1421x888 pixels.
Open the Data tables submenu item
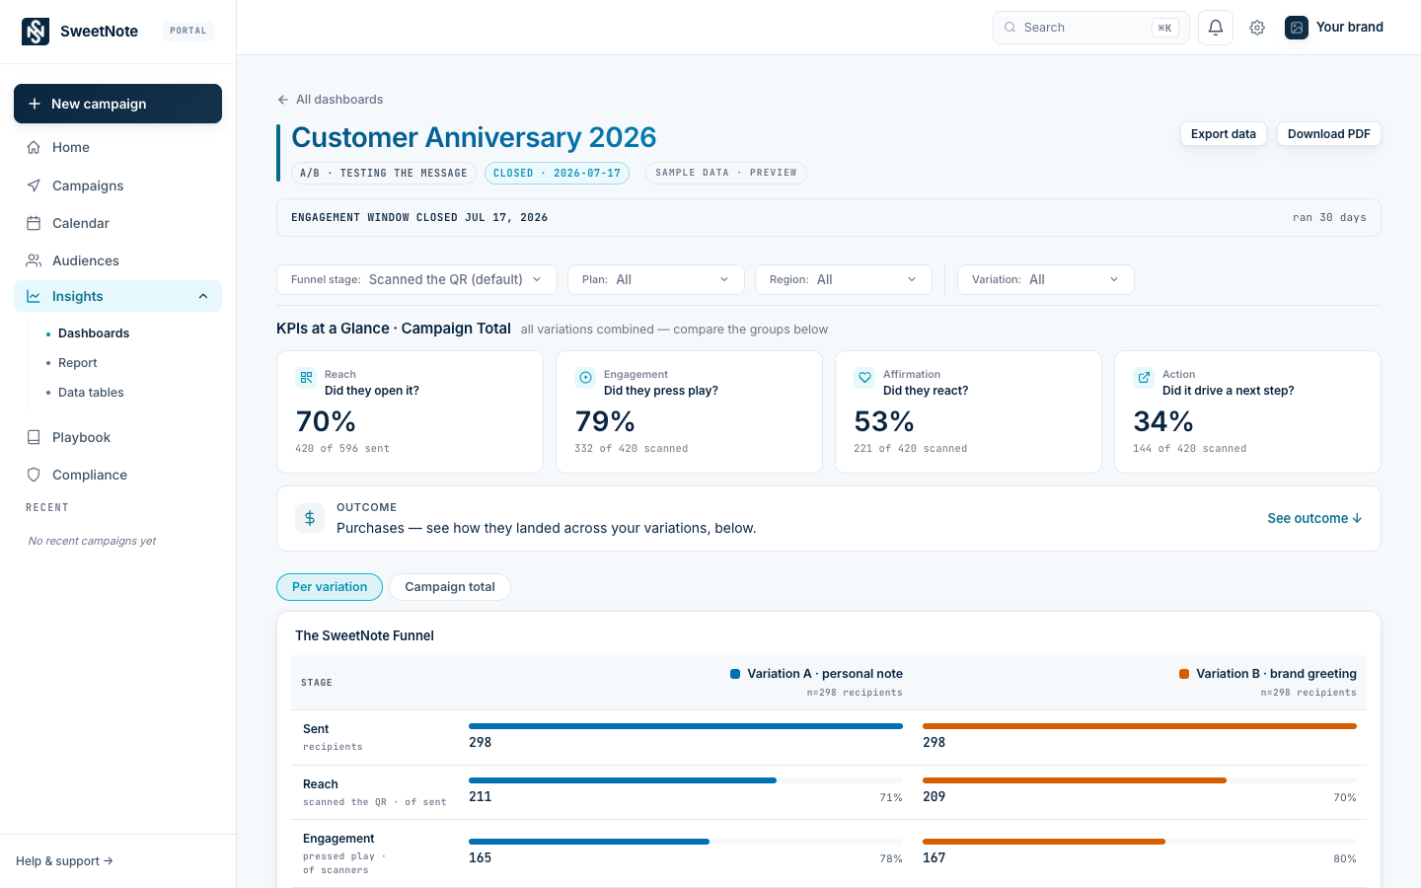(91, 393)
